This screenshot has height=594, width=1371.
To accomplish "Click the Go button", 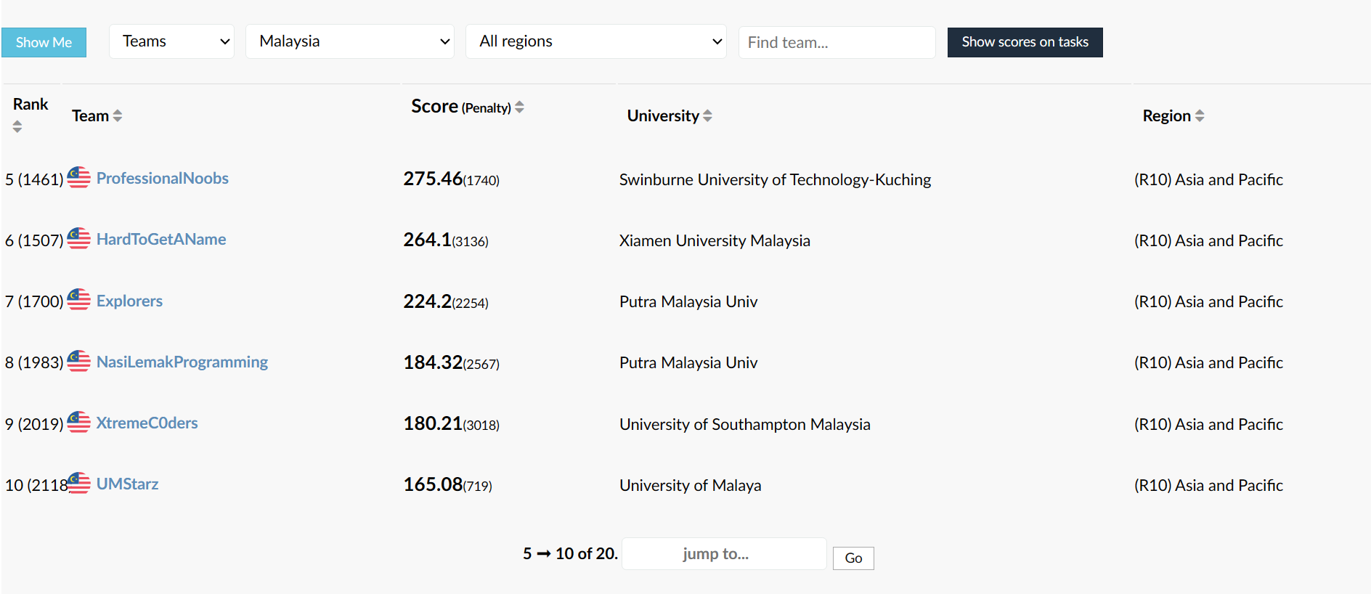I will click(853, 558).
